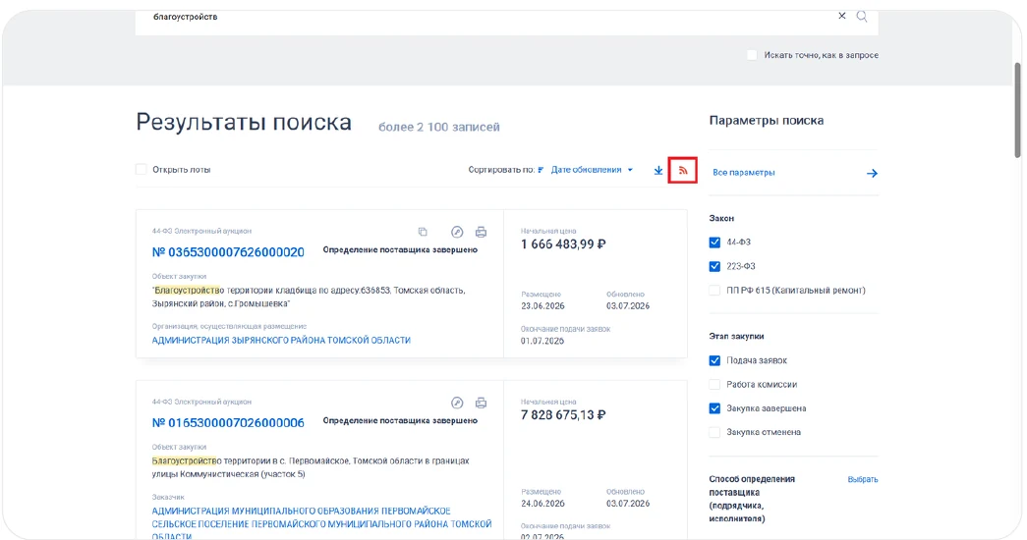
Task: Uncheck the 223-ФЗ law filter
Action: 714,266
